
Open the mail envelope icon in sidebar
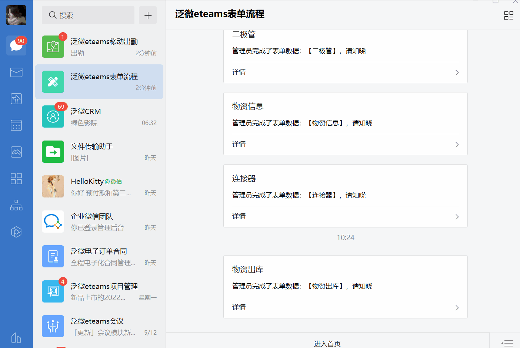click(16, 72)
